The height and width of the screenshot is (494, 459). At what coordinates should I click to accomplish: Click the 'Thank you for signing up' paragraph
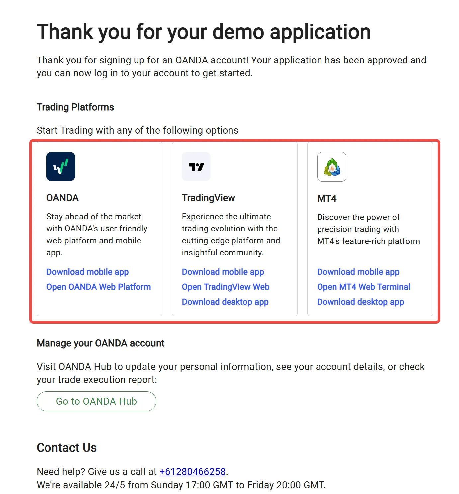(231, 66)
